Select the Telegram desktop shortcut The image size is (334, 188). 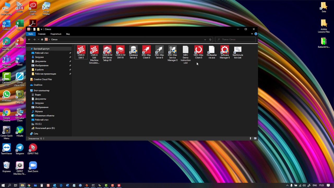(20, 149)
